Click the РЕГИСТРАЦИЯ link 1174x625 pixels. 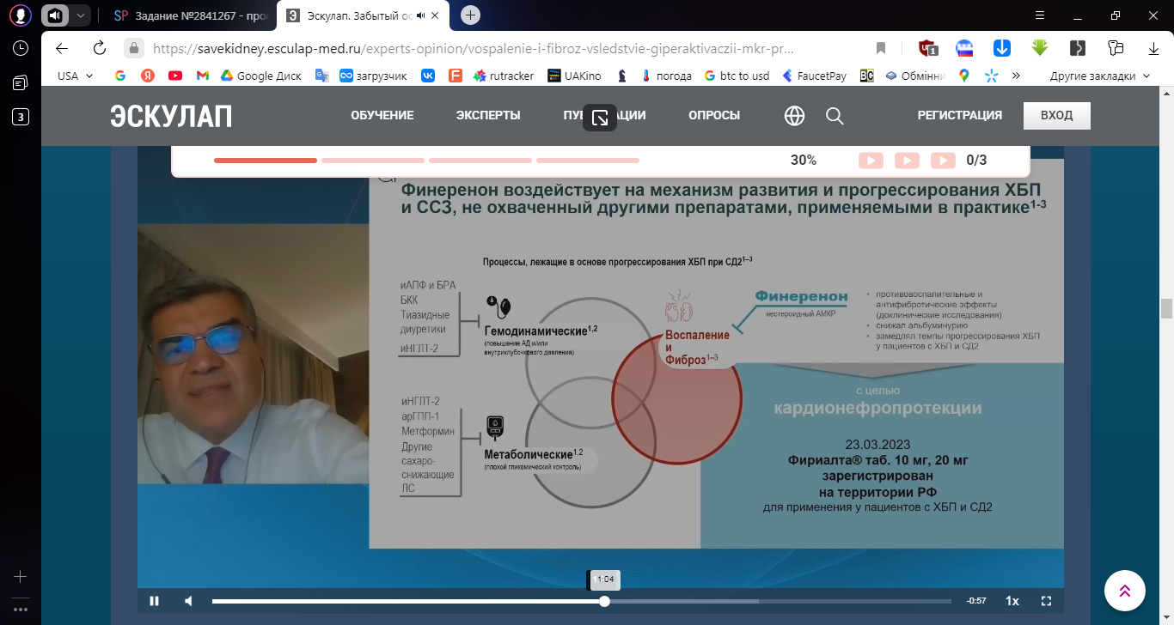point(960,116)
